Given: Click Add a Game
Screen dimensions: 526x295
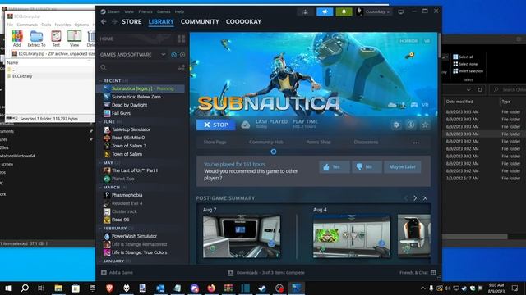Looking at the screenshot, I should (x=117, y=273).
